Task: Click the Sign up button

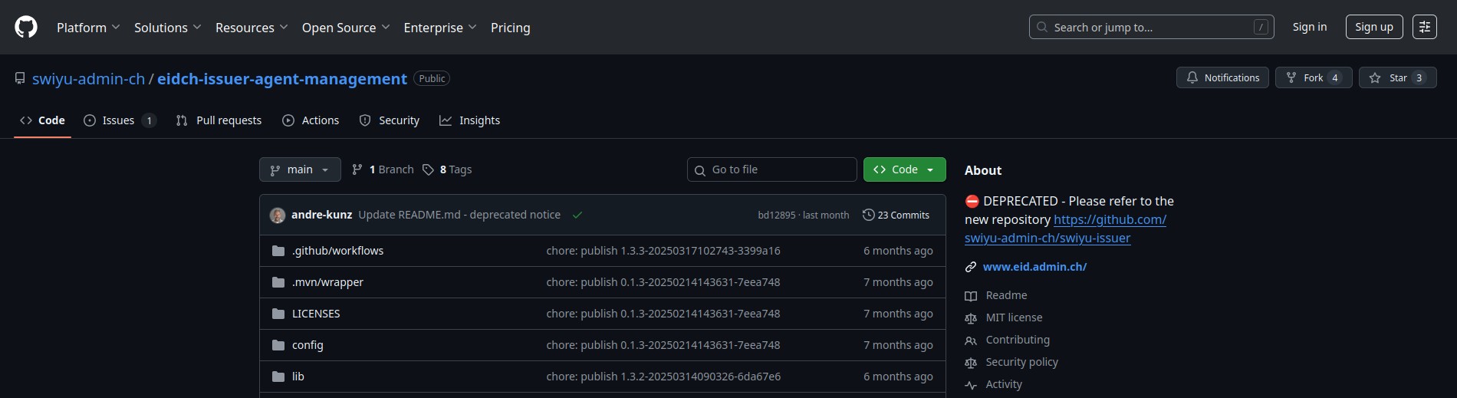Action: (1374, 27)
